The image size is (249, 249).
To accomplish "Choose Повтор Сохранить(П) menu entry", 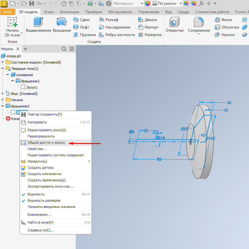I will pos(55,115).
